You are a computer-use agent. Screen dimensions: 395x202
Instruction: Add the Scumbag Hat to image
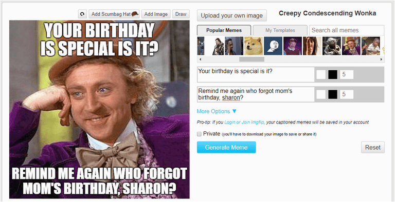tap(114, 14)
